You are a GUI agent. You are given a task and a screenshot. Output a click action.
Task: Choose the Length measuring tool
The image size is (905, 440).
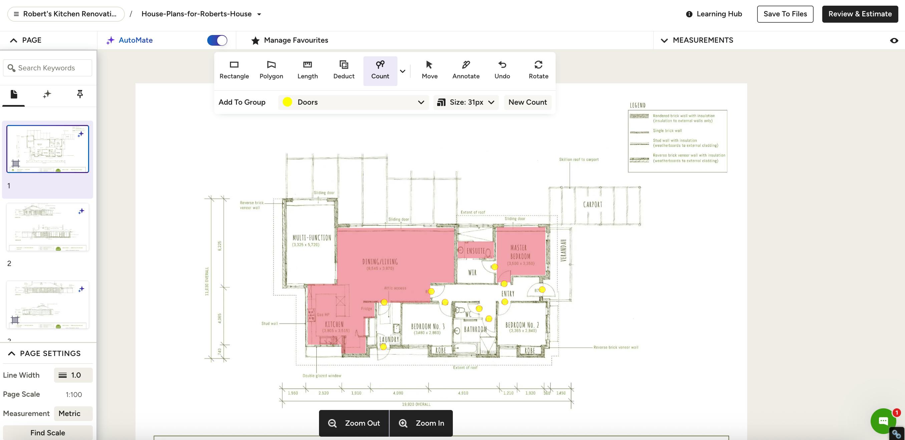pos(307,70)
